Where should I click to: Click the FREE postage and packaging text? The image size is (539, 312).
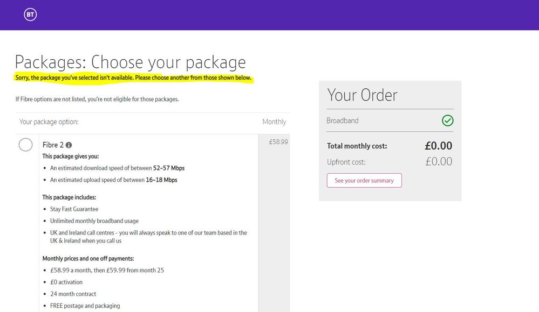click(x=85, y=306)
